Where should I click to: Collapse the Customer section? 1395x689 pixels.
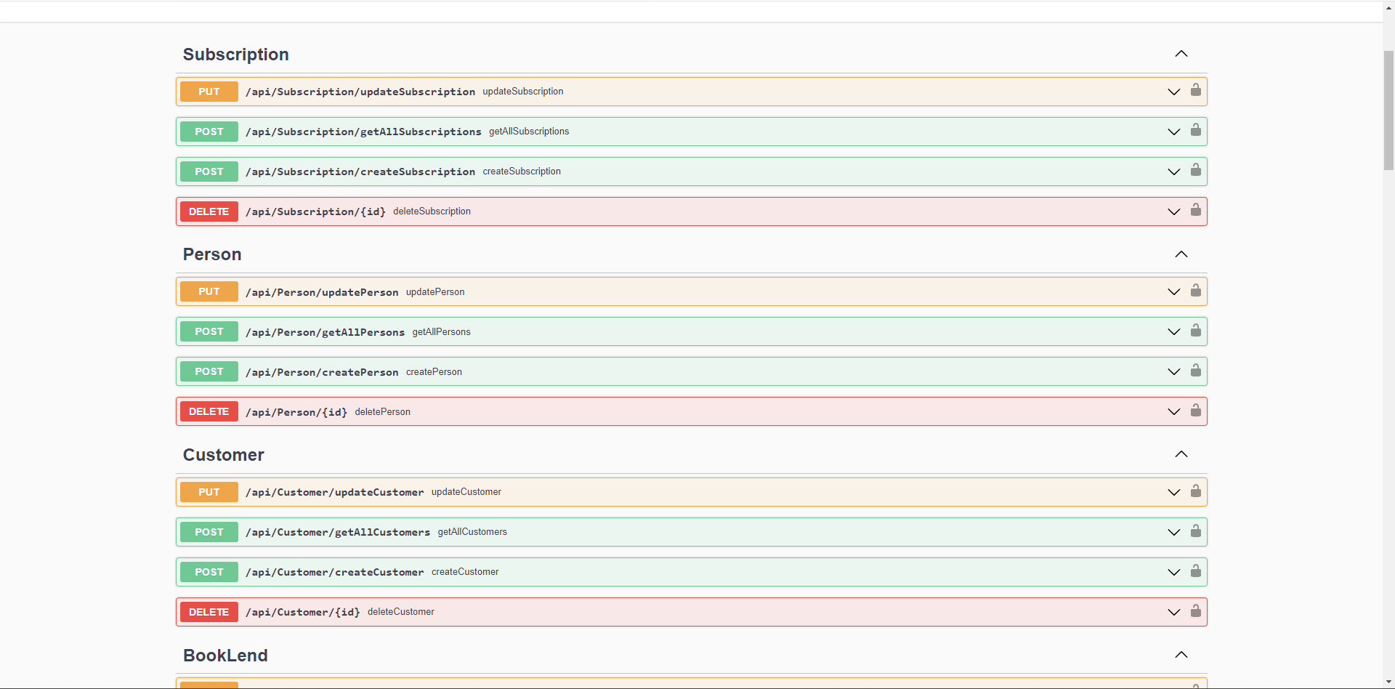[1181, 454]
